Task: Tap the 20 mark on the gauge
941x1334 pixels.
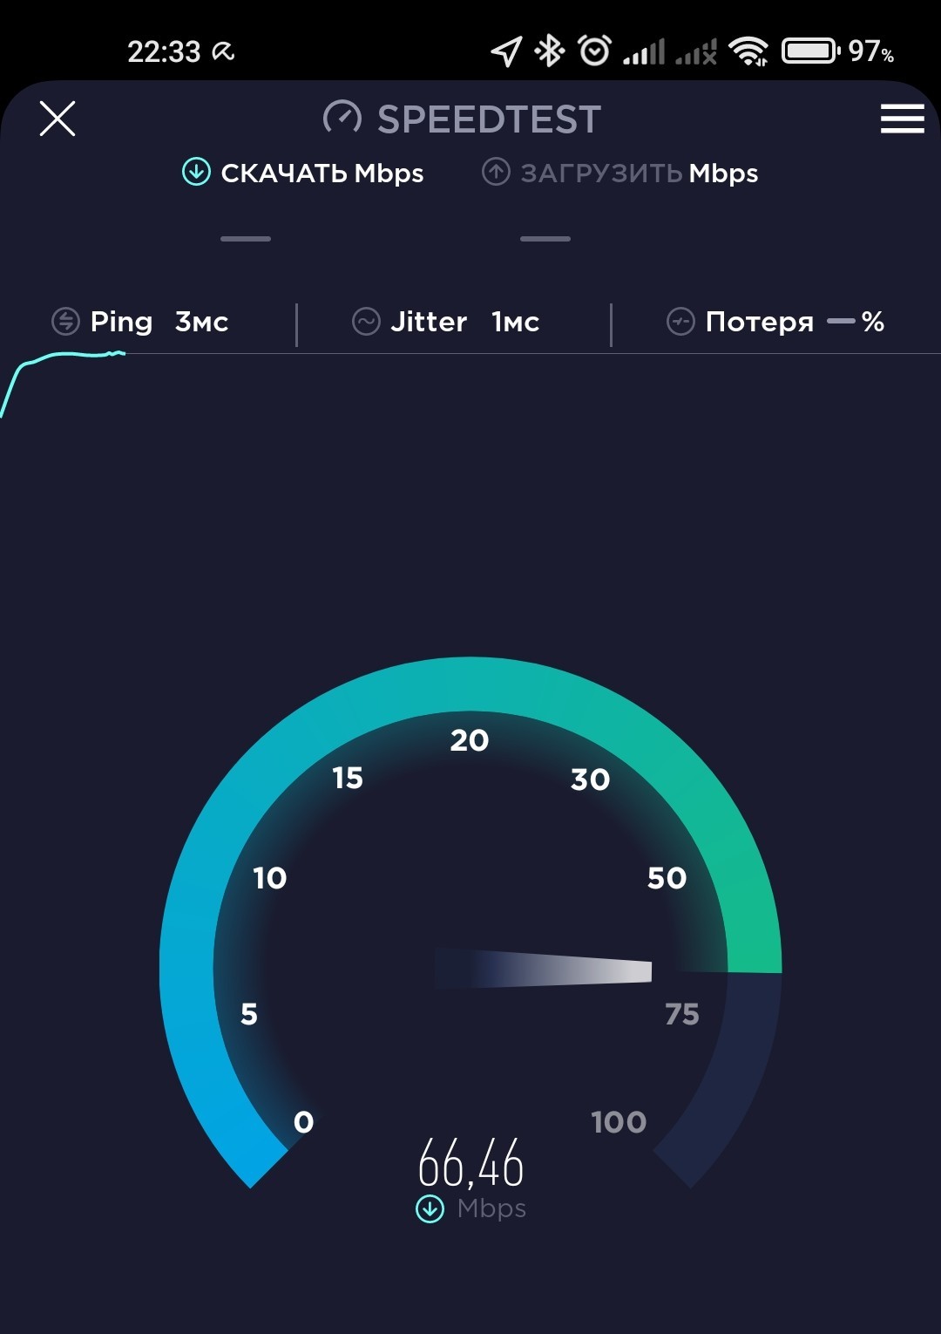Action: 470,740
